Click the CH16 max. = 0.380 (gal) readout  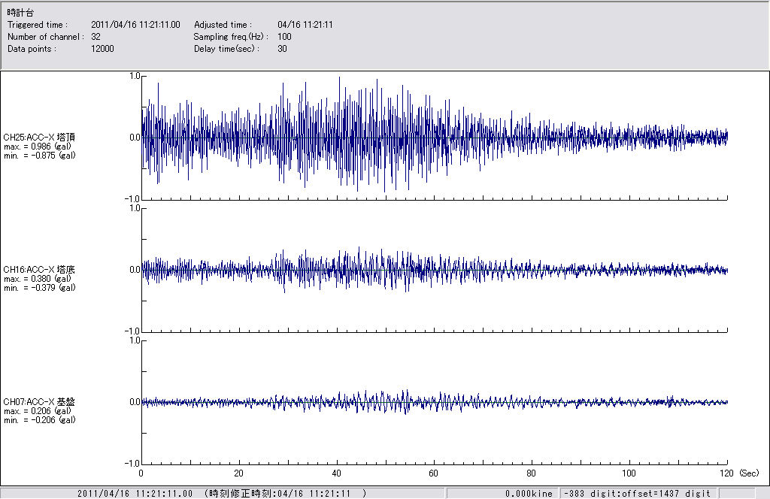pos(37,278)
